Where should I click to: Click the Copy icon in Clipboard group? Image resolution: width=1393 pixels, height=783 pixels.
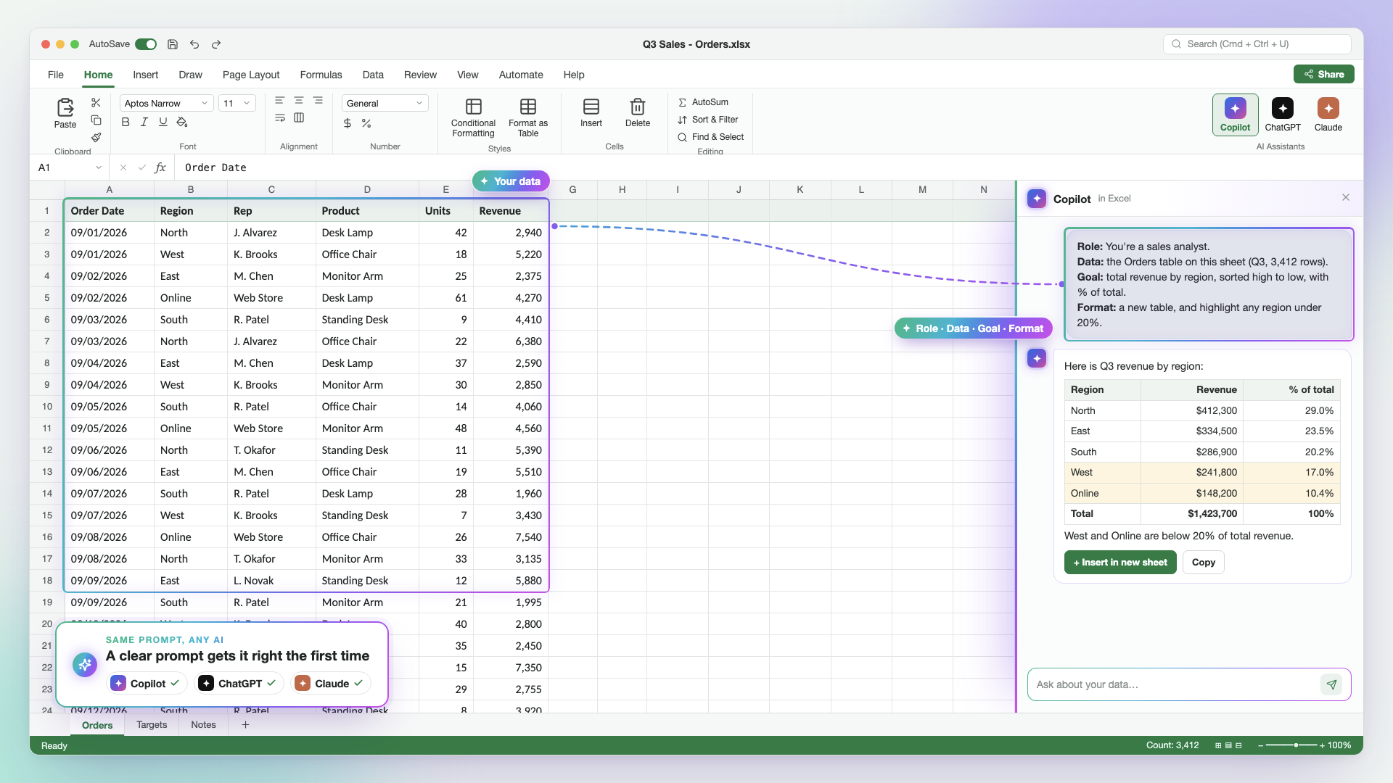tap(96, 120)
